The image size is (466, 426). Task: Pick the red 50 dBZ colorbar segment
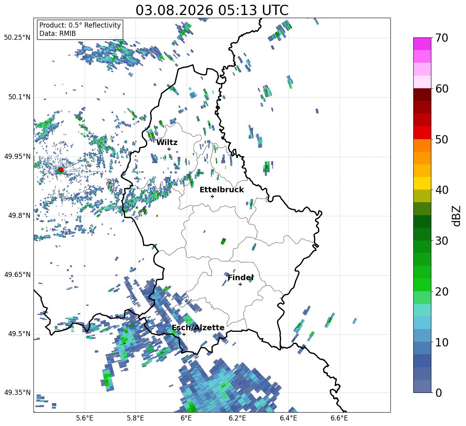click(422, 133)
